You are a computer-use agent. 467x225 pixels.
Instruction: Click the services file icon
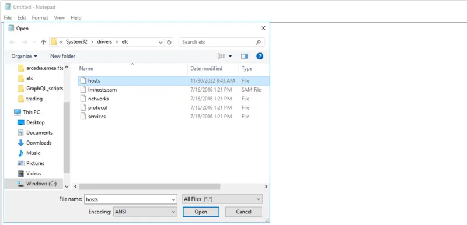(x=83, y=117)
